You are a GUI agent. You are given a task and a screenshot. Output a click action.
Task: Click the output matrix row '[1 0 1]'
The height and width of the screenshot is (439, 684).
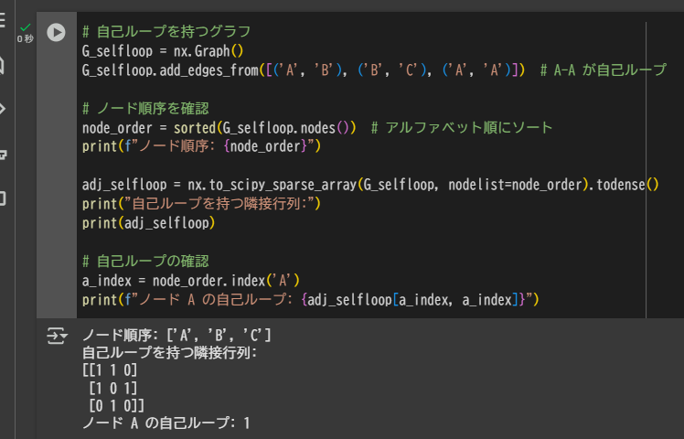point(113,388)
